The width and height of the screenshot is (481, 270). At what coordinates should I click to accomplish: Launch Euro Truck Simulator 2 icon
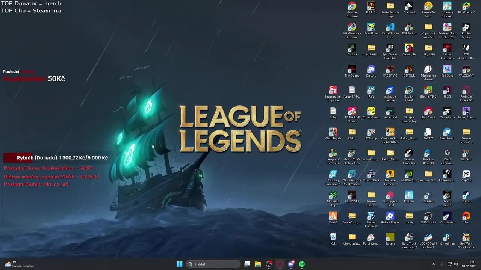(409, 241)
